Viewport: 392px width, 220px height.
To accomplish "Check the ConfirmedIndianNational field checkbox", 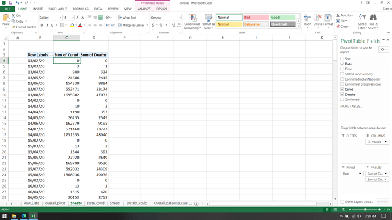I will tap(342, 79).
